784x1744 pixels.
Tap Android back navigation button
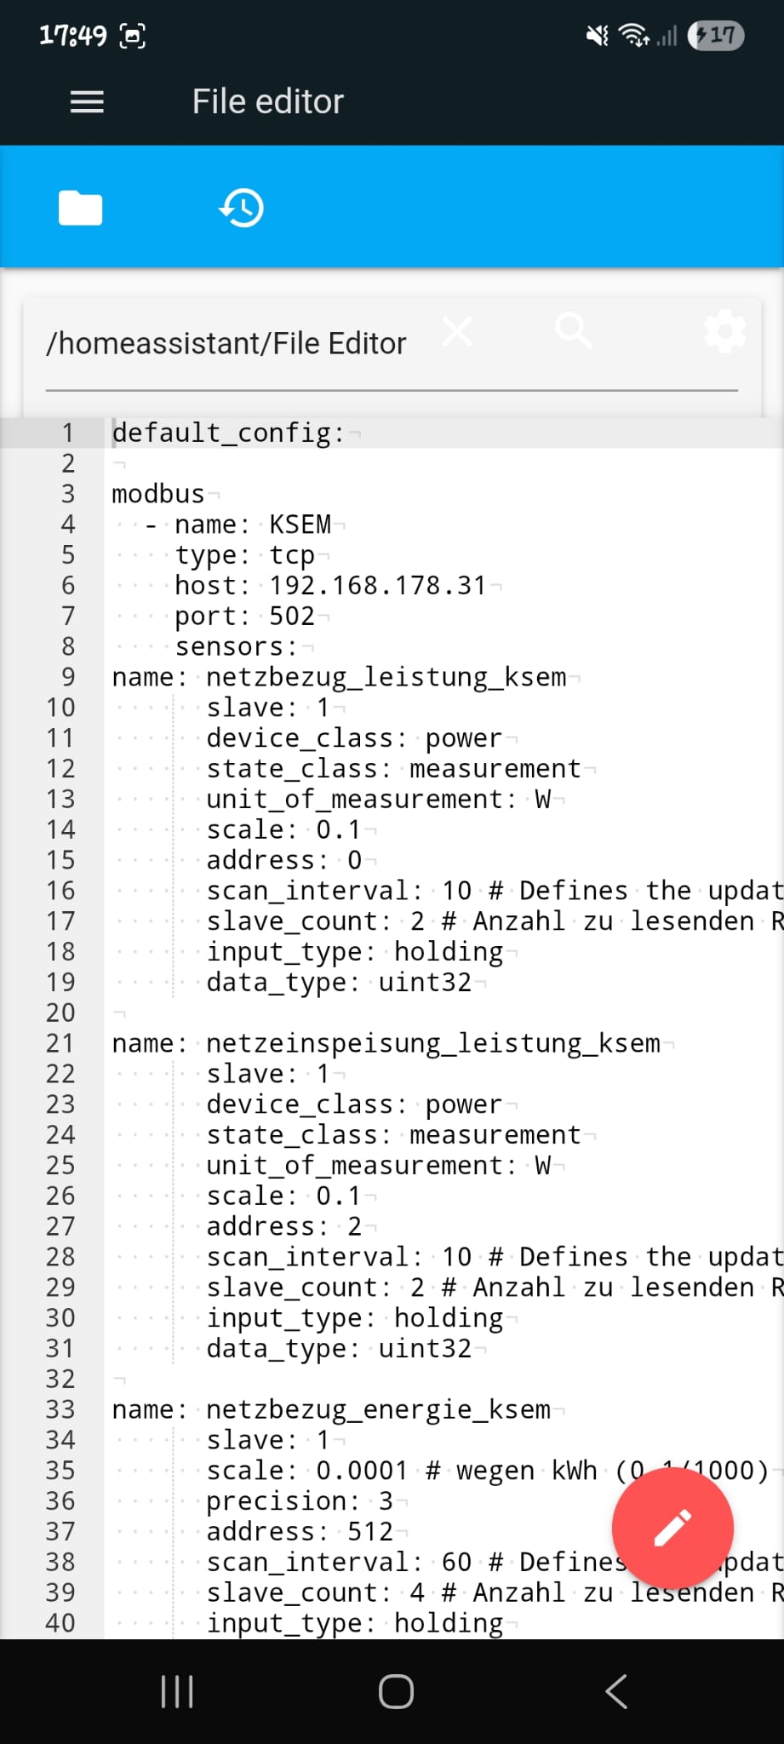coord(616,1691)
